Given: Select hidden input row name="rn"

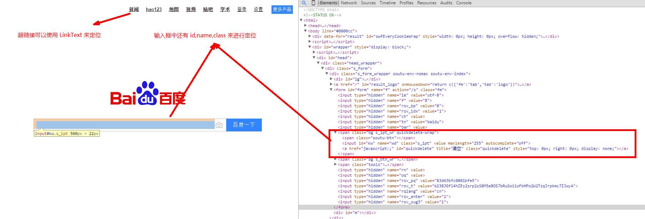Looking at the screenshot, I should 381,170.
